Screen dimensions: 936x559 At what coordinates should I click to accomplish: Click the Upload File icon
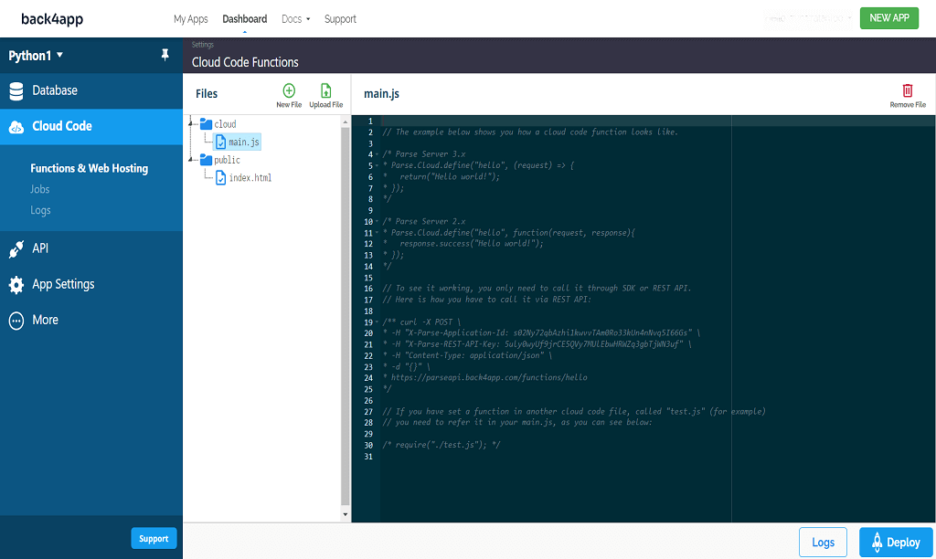click(326, 90)
